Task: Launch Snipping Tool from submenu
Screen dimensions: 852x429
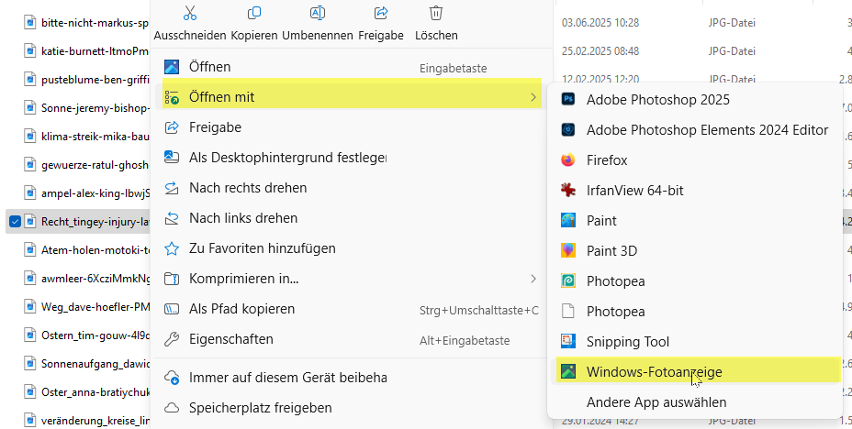Action: pos(628,341)
